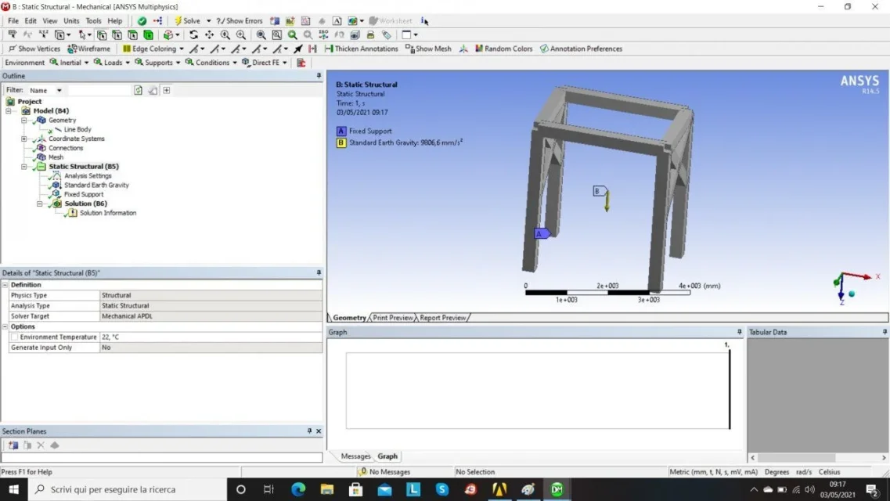The image size is (890, 501).
Task: Check the Environment Temperature checkbox
Action: pos(15,337)
